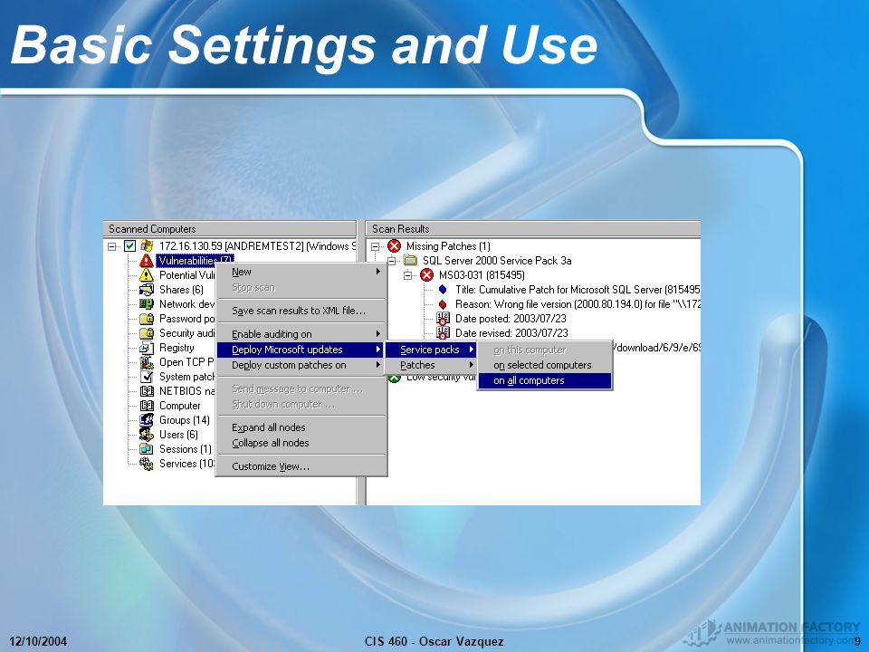Collapse the Missing Patches (1) node

coord(375,246)
